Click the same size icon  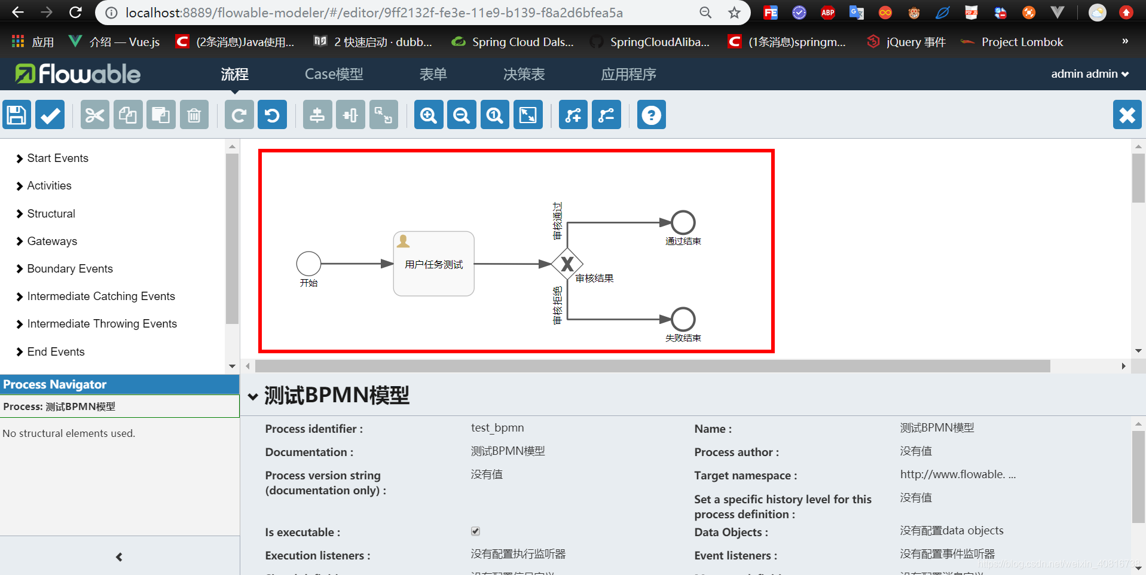tap(383, 115)
